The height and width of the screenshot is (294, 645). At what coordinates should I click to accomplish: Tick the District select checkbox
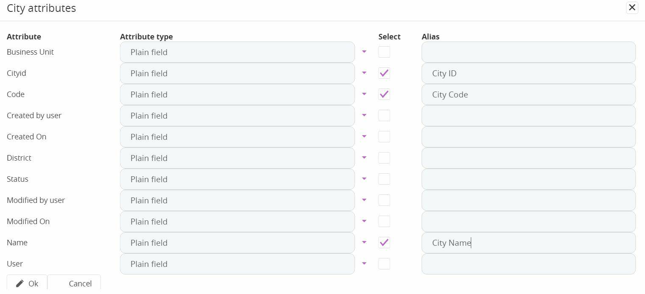384,158
